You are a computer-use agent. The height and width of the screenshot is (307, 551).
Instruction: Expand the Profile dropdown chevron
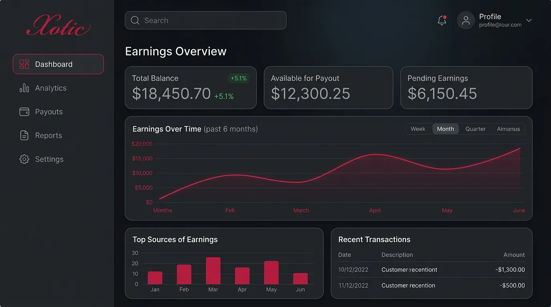[x=529, y=20]
